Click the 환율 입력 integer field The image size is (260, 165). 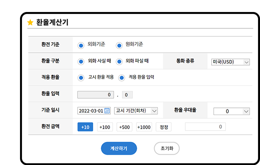coord(96,95)
